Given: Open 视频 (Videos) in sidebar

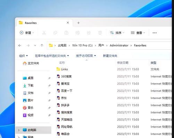Looking at the screenshot, I should (28, 115).
